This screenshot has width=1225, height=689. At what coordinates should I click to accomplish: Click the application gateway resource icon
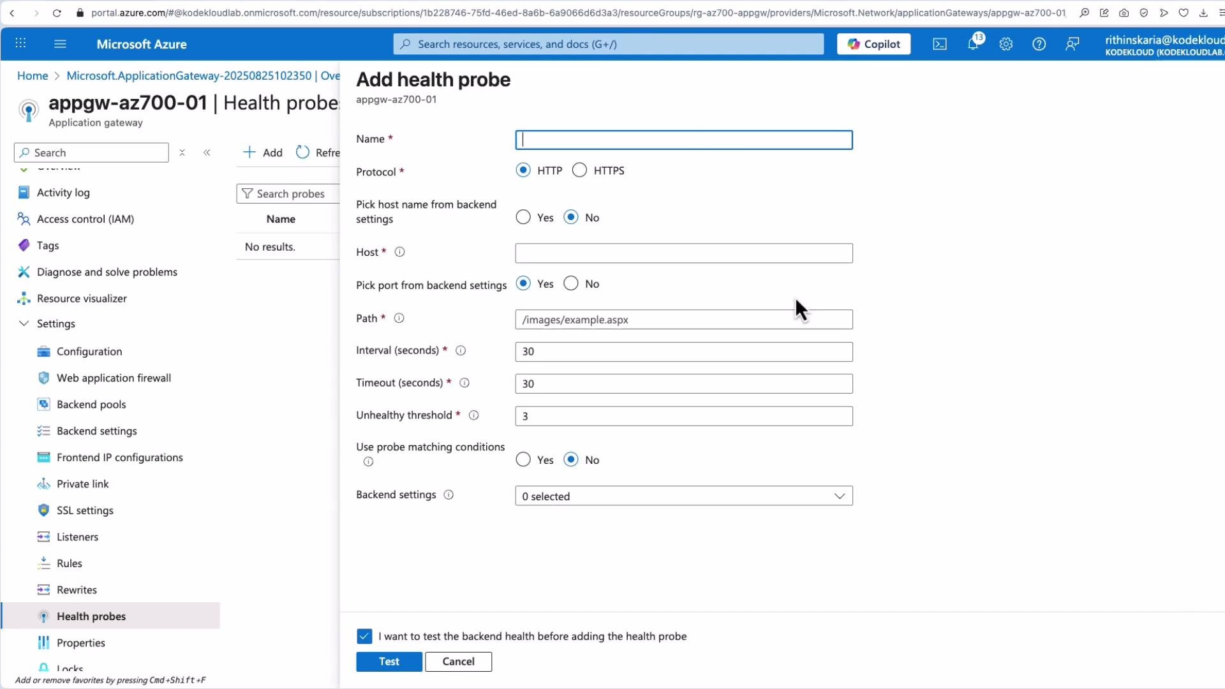(28, 110)
